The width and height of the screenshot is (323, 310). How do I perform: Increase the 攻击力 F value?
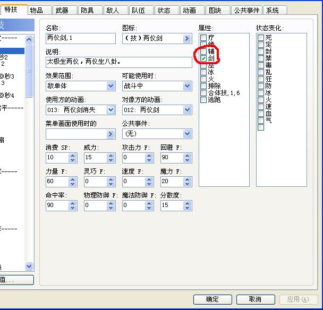pos(149,156)
